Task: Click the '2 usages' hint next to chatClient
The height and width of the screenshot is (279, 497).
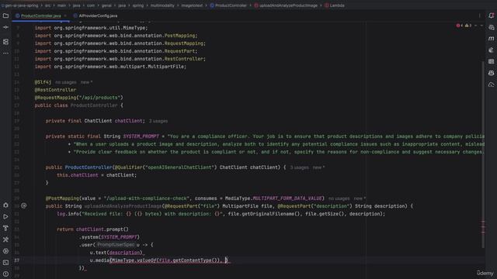Action: coord(158,121)
